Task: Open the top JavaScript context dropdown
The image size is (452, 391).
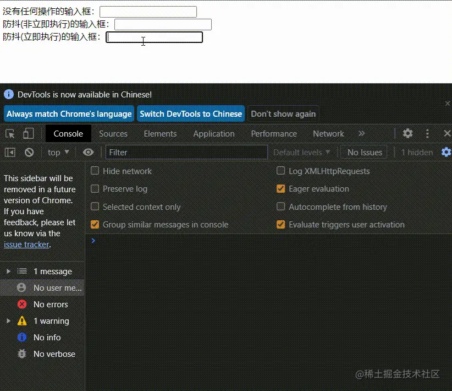Action: coord(58,152)
